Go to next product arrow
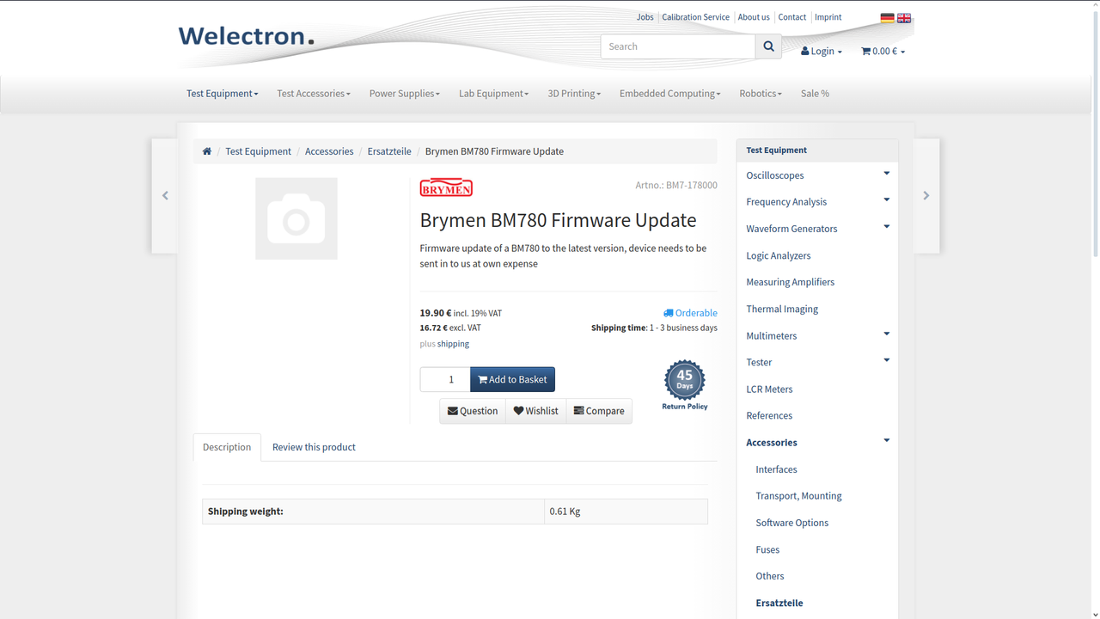Screen dimensions: 1100x619 [926, 196]
